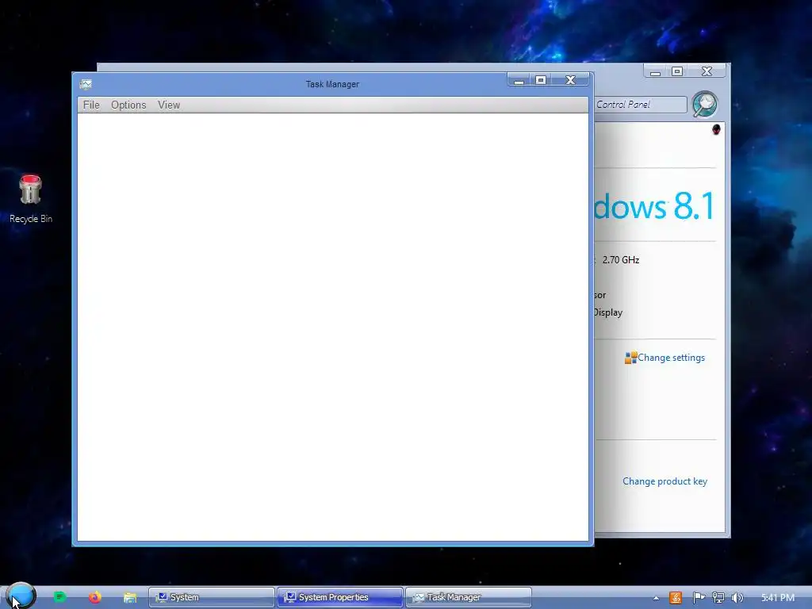Click the Task Manager title bar icon

pyautogui.click(x=86, y=84)
